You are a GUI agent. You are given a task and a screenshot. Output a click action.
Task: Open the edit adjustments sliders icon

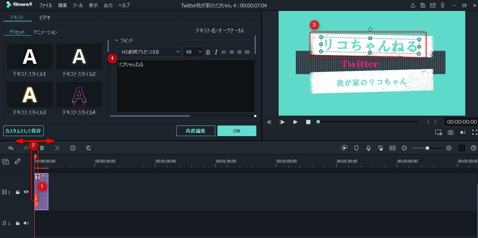click(x=88, y=148)
